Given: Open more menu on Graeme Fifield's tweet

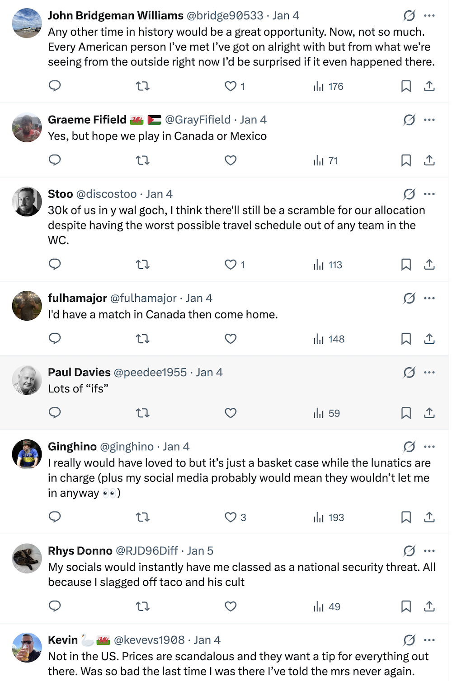Looking at the screenshot, I should [x=429, y=120].
